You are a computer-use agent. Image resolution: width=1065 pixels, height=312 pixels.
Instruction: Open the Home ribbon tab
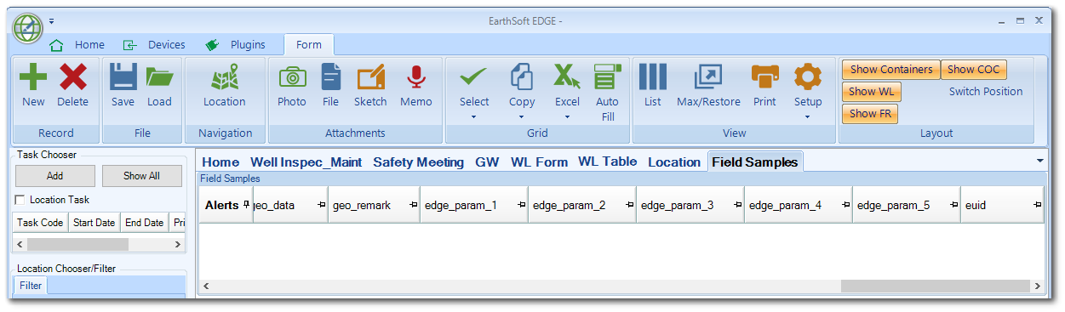click(x=78, y=45)
